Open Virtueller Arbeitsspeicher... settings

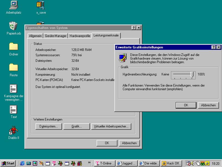pos(111,126)
